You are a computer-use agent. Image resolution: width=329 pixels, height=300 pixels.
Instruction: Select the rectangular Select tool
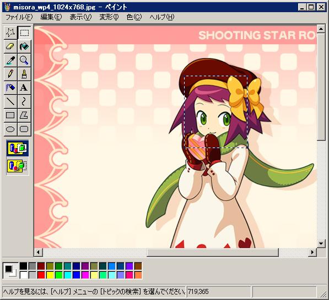point(24,33)
